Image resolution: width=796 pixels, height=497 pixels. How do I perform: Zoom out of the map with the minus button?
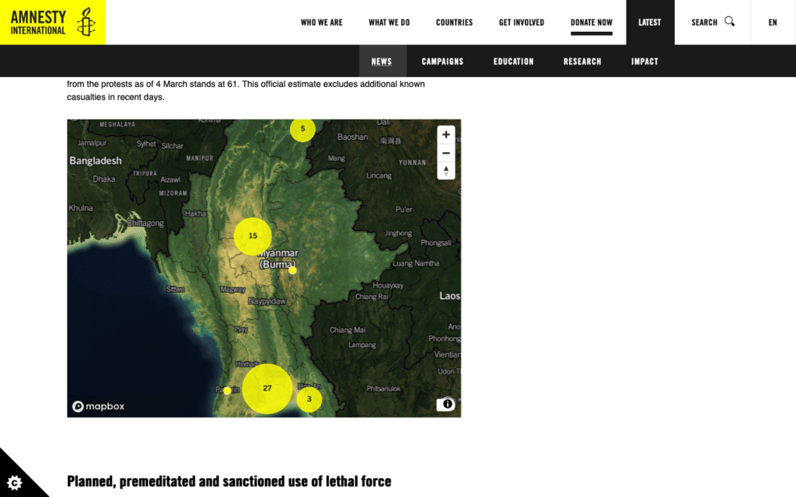pos(445,153)
